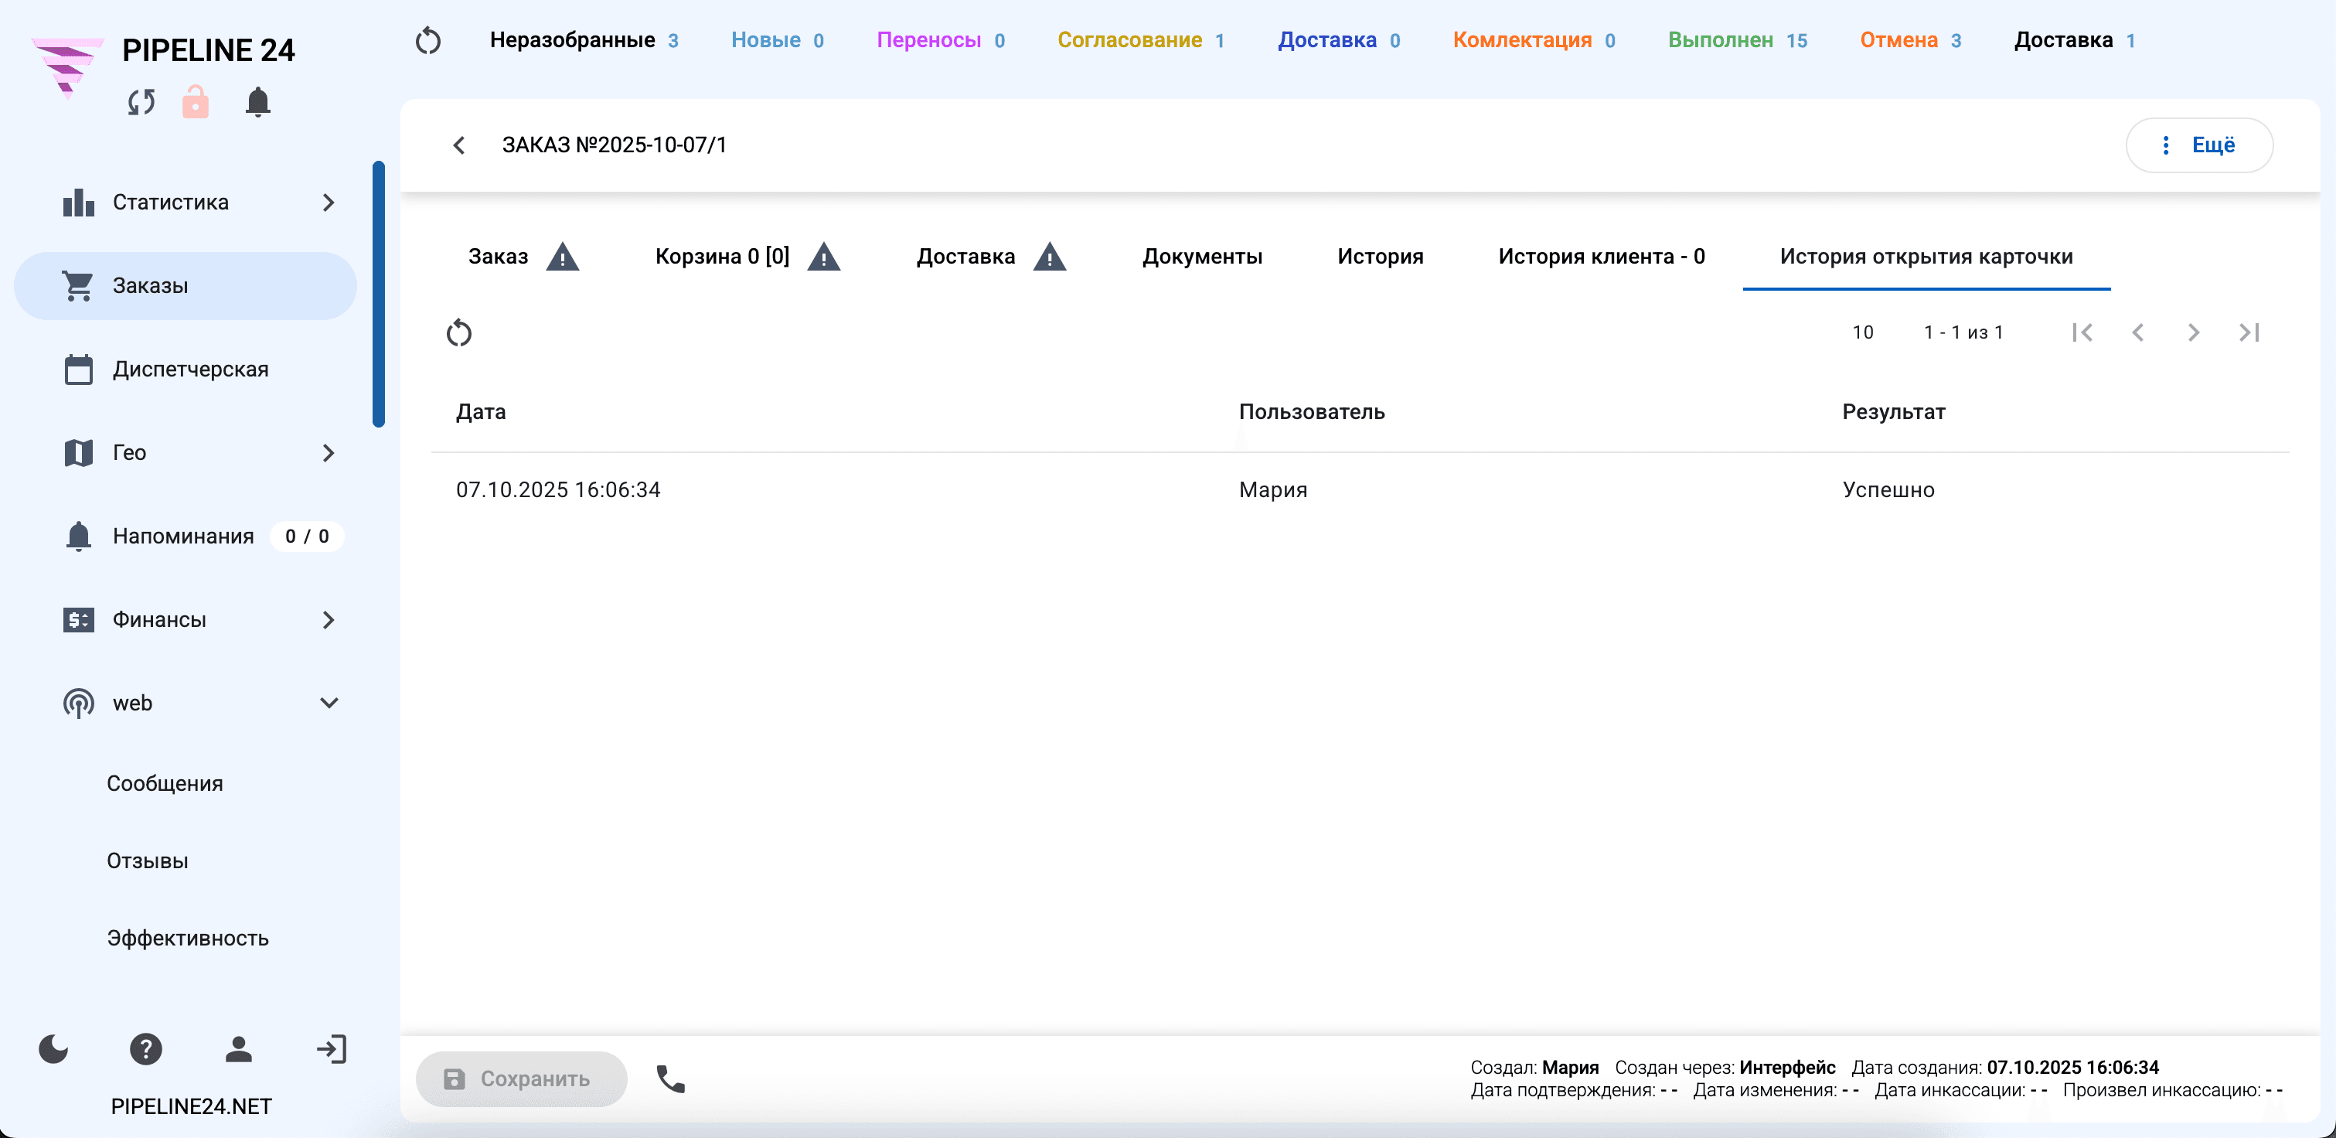
Task: Filter by Выполнен 15 status
Action: pos(1738,41)
